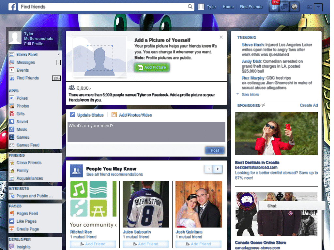
Task: Add Juice Sabourin as friend
Action: [x=145, y=244]
